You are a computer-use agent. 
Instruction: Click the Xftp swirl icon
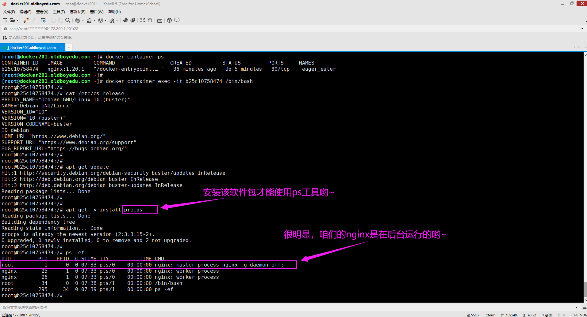[x=125, y=20]
